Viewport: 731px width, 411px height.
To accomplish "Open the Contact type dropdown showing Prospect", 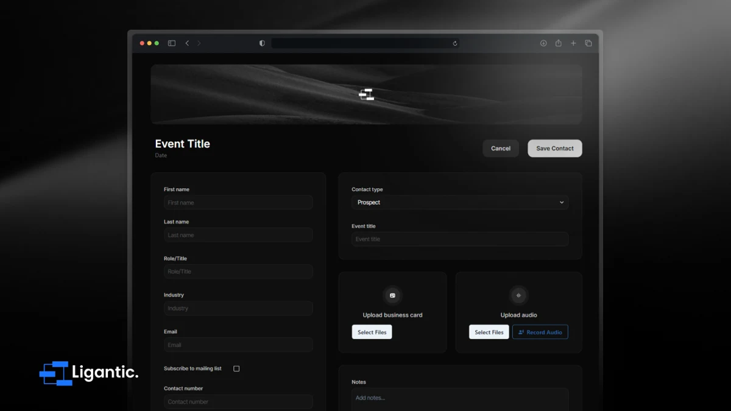I will pyautogui.click(x=460, y=202).
